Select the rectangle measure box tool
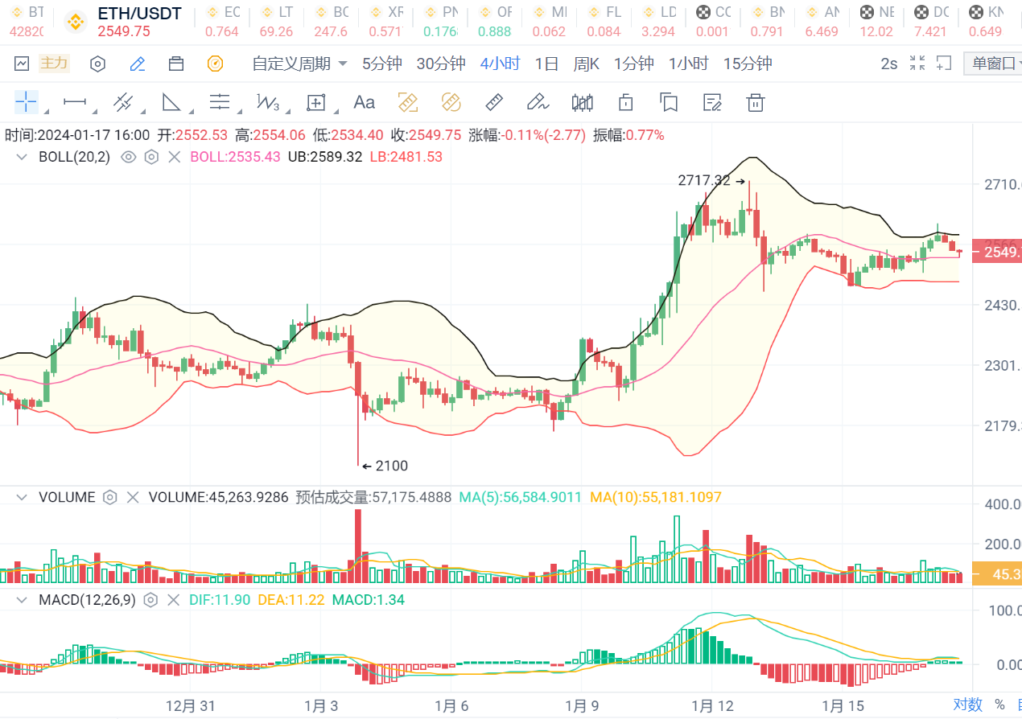This screenshot has height=719, width=1022. click(x=315, y=101)
